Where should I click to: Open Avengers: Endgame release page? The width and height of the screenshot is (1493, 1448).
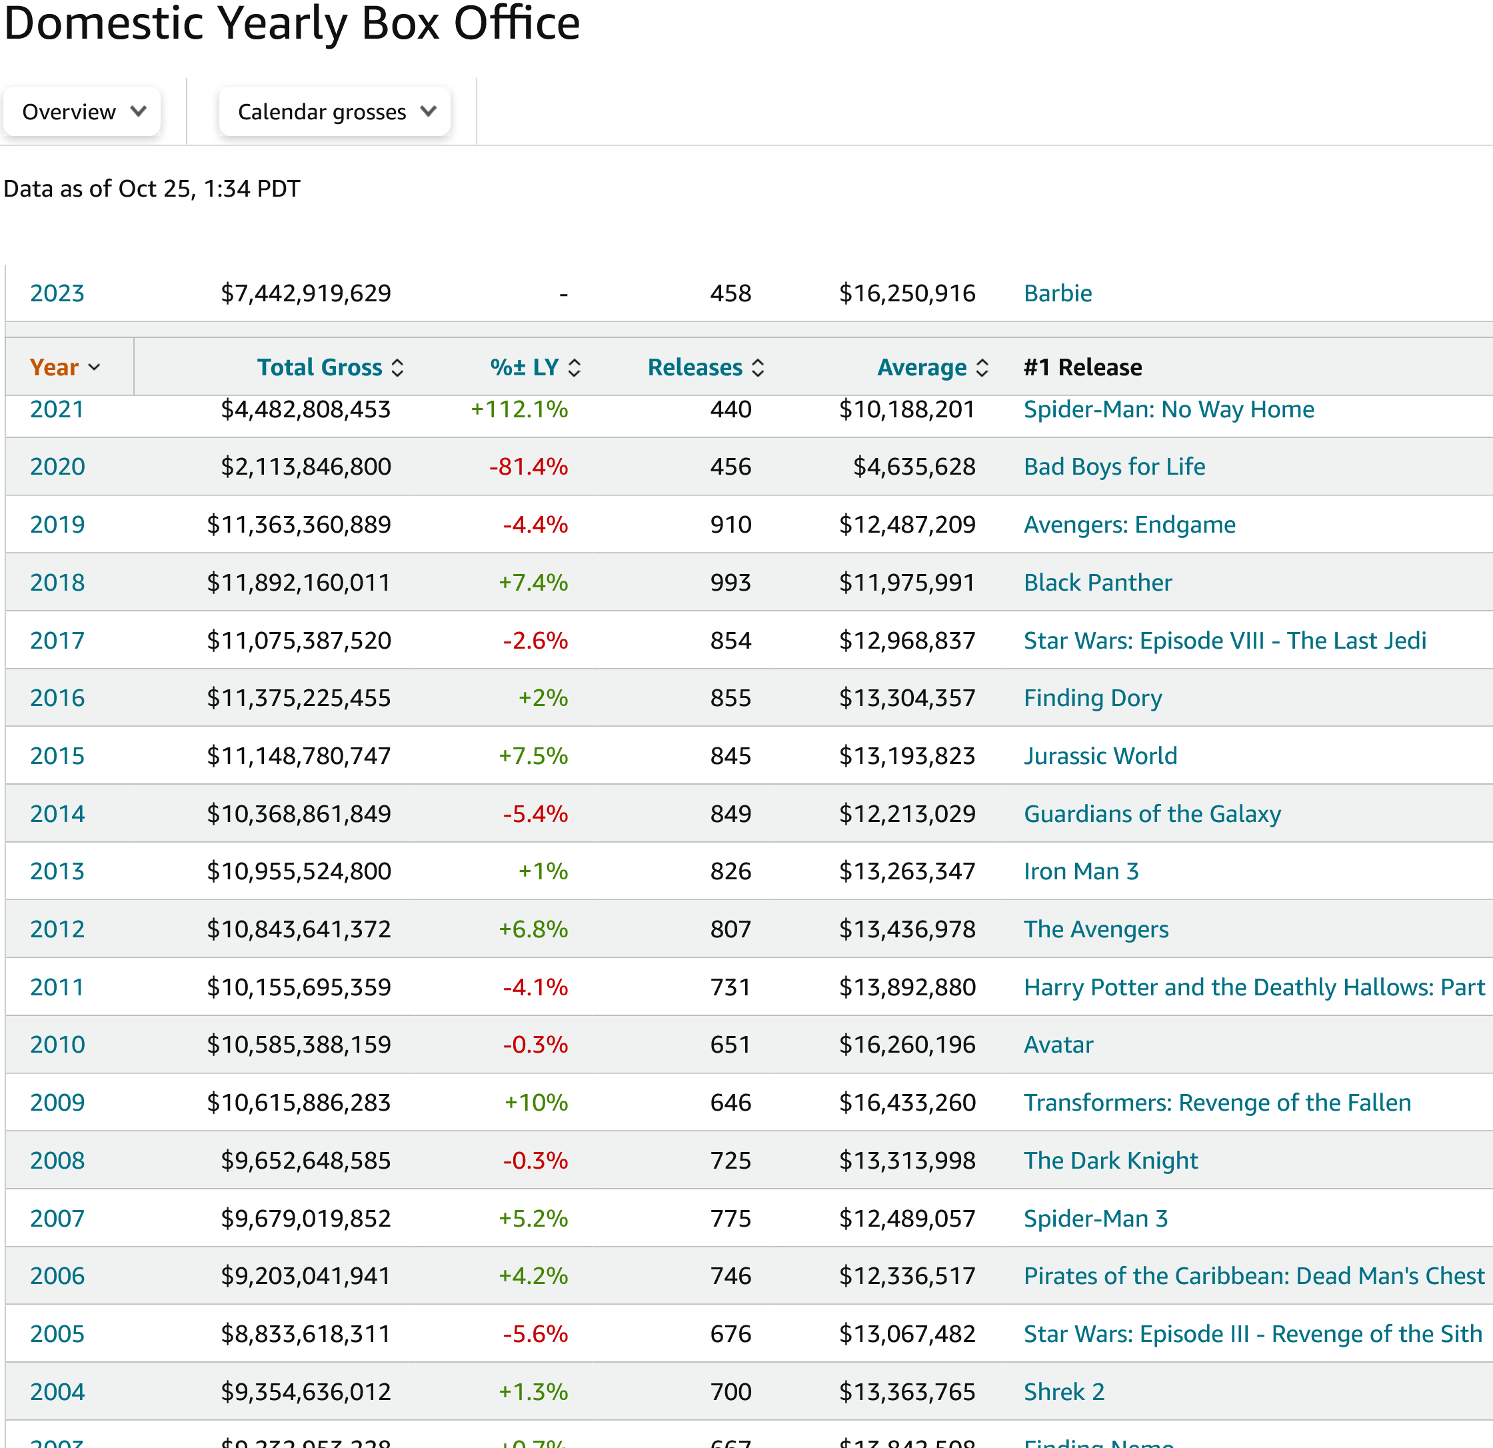1129,524
